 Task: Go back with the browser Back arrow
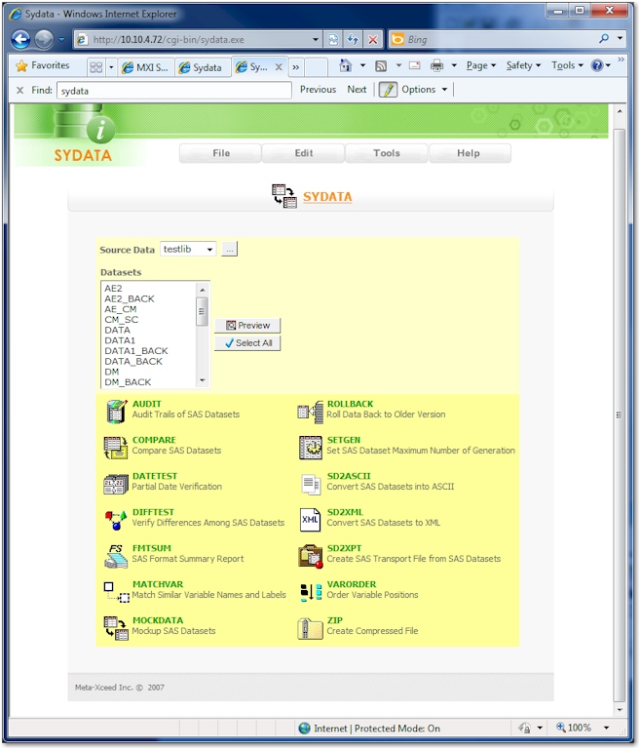[21, 39]
